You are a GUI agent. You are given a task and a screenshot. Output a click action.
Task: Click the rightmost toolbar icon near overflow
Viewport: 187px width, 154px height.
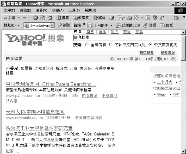tap(176, 18)
